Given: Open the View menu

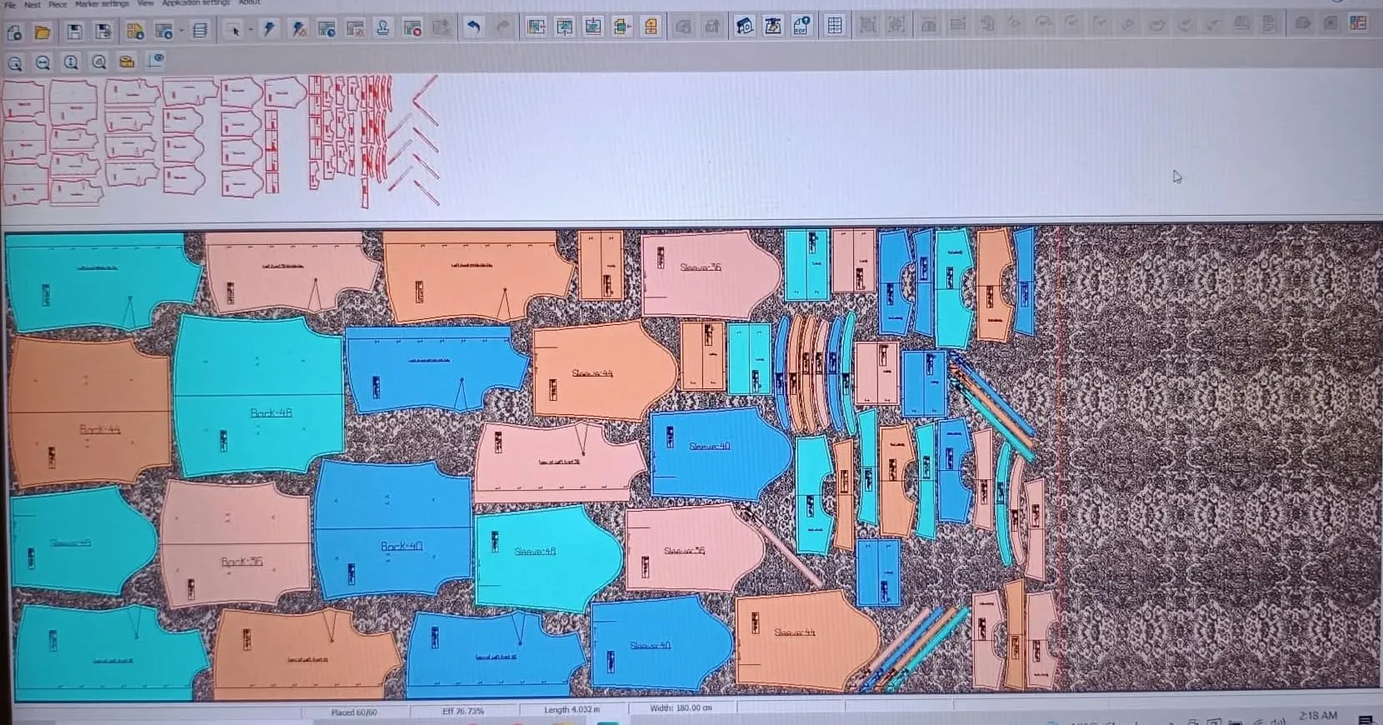Looking at the screenshot, I should [145, 3].
